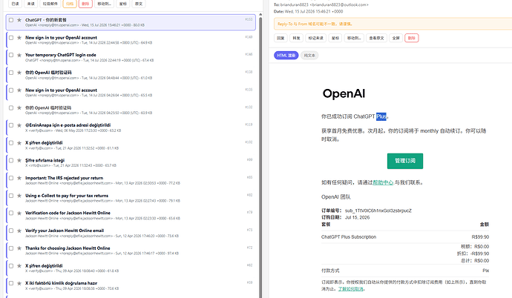Tick checkbox for 'Şifre sıfırlama isteği'
Image resolution: width=512 pixels, height=298 pixels.
(x=11, y=160)
